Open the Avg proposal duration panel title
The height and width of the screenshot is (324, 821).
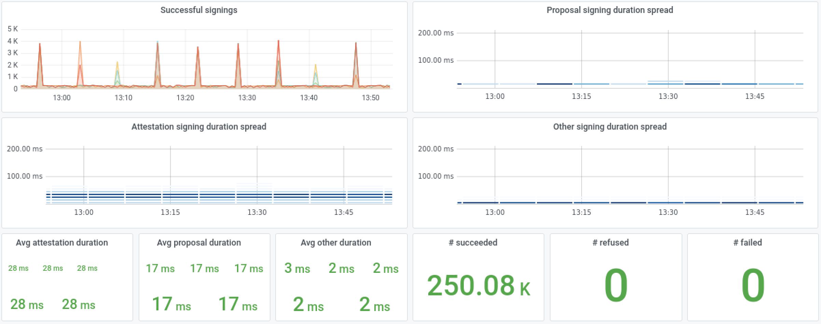199,242
